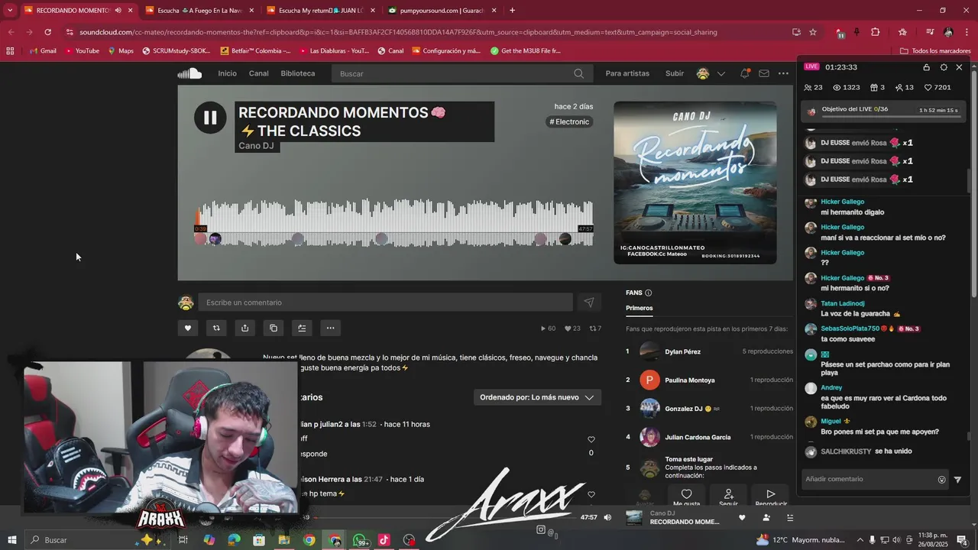Expand the SoundCloud profile avatar dropdown
The height and width of the screenshot is (550, 978).
point(711,73)
